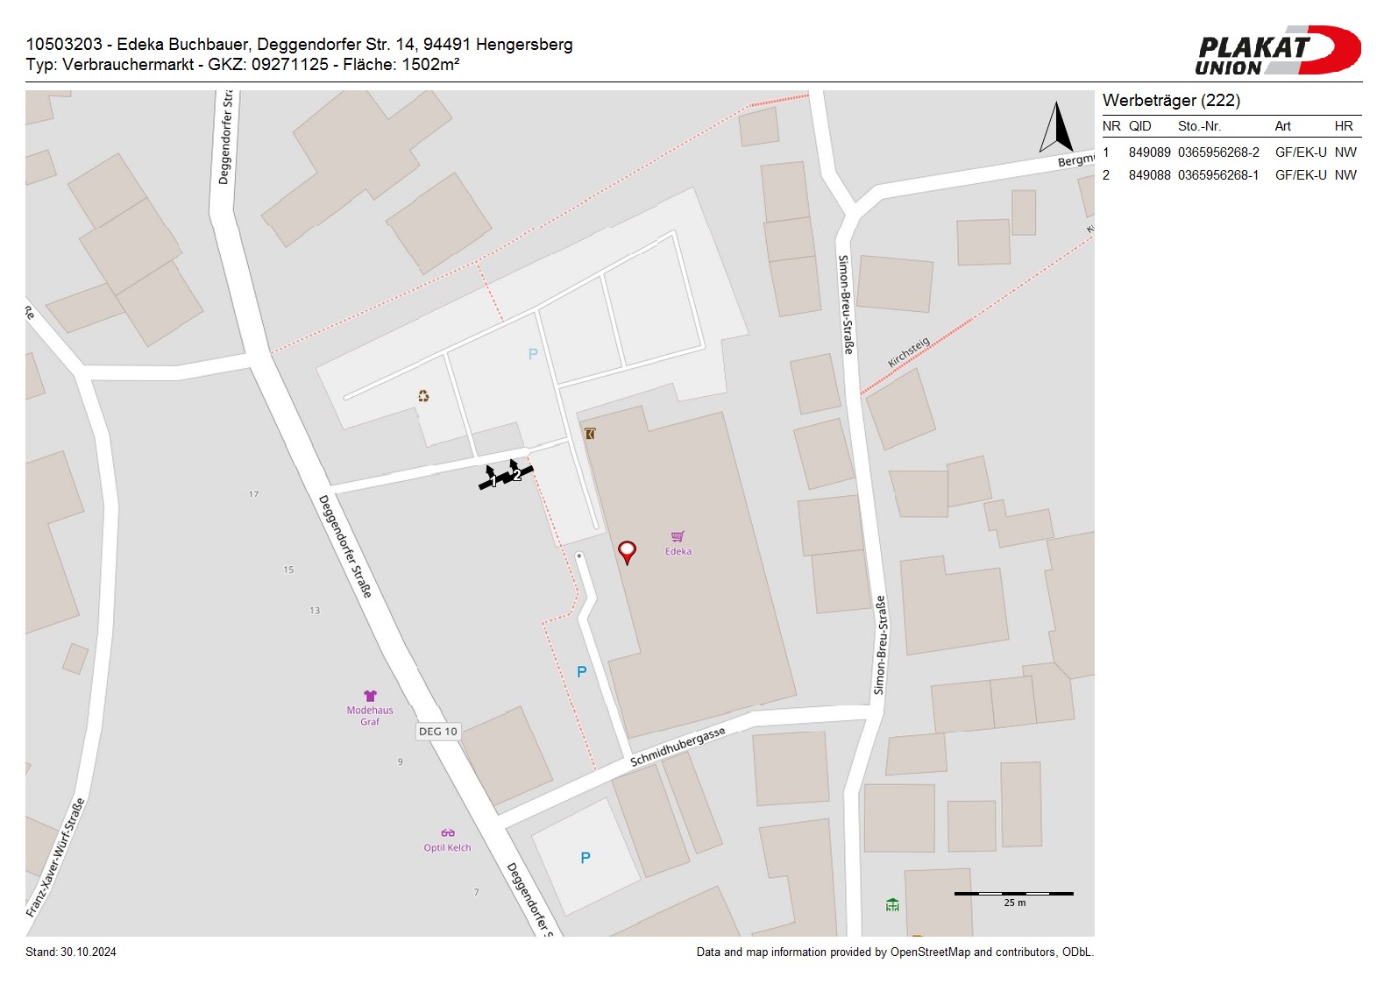Click the red location pin on Edeka building
Image resolution: width=1391 pixels, height=984 pixels.
(x=627, y=551)
